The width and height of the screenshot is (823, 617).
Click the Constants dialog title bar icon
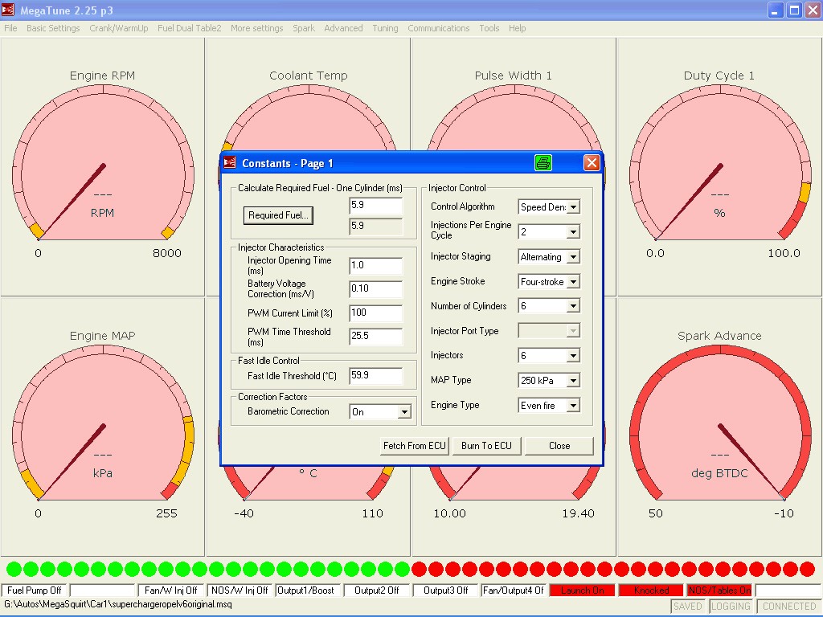pyautogui.click(x=230, y=162)
